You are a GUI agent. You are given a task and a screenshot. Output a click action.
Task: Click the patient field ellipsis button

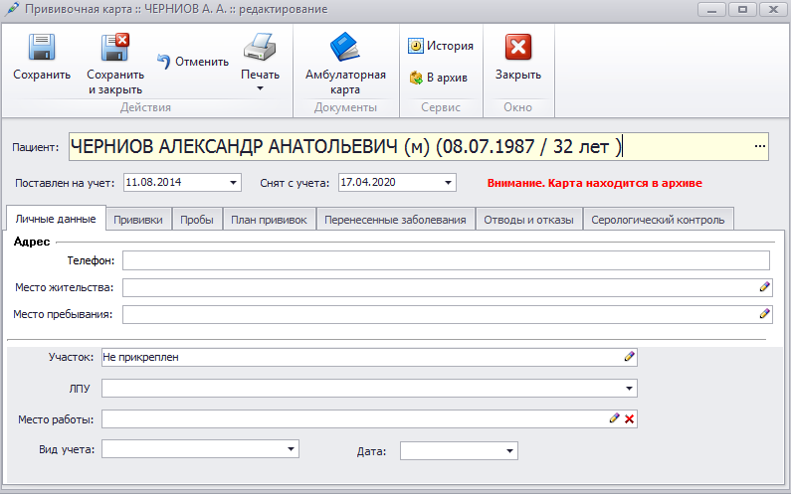point(760,147)
